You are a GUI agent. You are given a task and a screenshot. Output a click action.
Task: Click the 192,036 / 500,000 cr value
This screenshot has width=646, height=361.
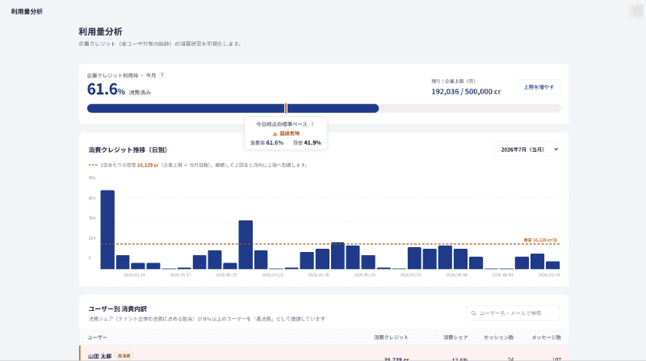click(x=466, y=91)
